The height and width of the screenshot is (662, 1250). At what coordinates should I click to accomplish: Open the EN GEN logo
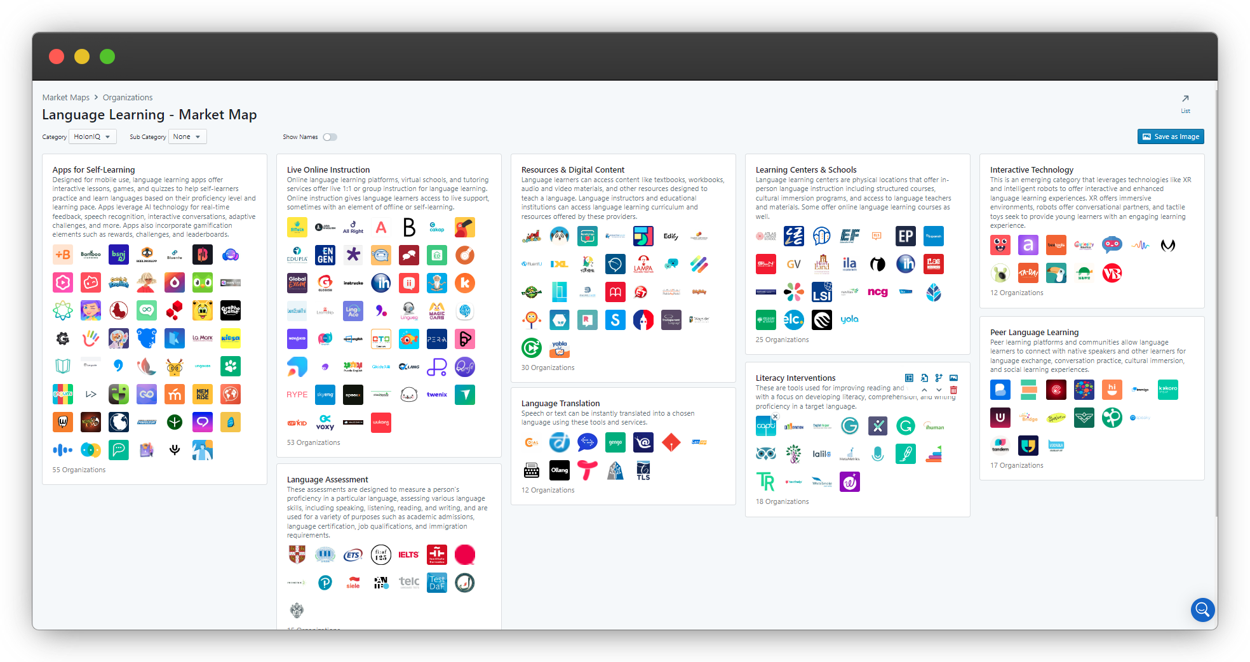(x=325, y=255)
